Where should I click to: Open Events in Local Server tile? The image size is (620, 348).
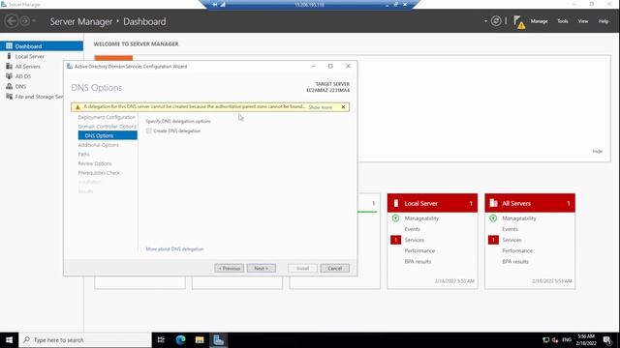412,229
